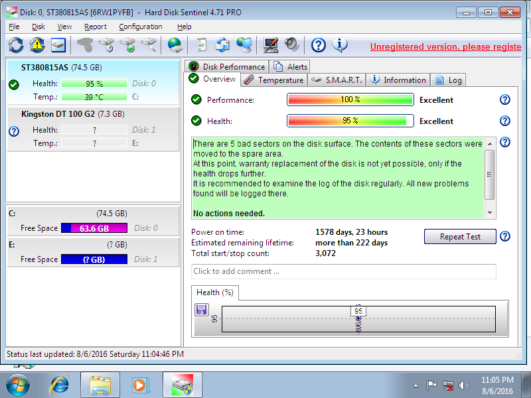Click the globe disk toolbar icon
The height and width of the screenshot is (398, 531).
tap(175, 45)
